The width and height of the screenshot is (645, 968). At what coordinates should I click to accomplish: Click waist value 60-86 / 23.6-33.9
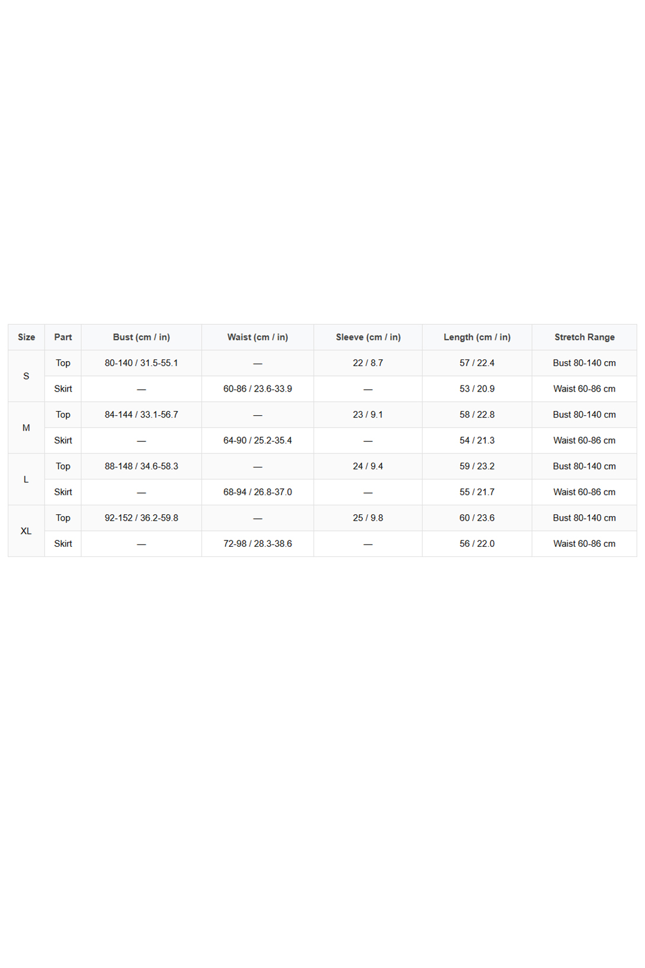[x=257, y=389]
